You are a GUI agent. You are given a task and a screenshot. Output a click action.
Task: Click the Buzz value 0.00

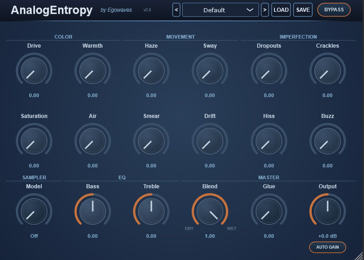(x=328, y=166)
